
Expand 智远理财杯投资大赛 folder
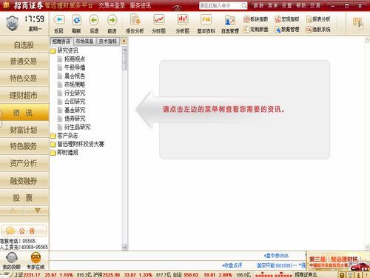pyautogui.click(x=78, y=144)
